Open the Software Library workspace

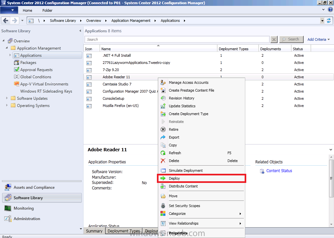tap(42, 198)
